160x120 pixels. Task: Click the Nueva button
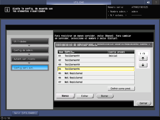pyautogui.click(x=65, y=96)
